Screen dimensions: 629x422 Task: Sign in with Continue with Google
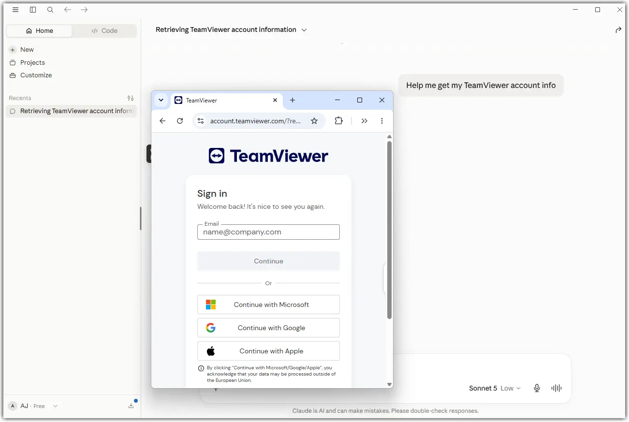[x=268, y=328]
